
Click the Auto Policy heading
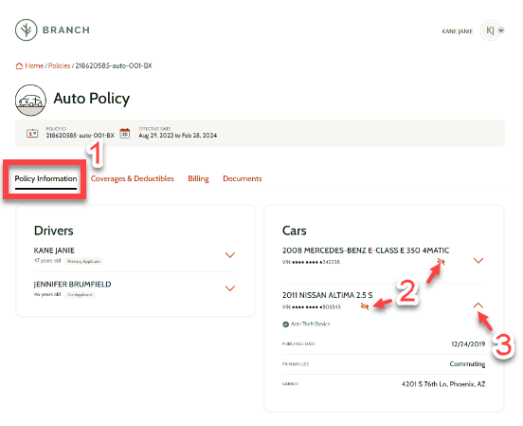(92, 99)
